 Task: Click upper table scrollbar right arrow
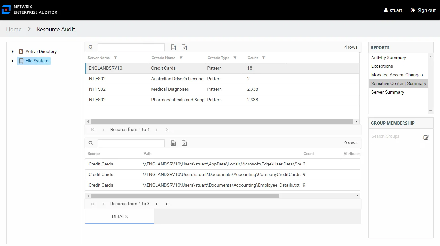pos(357,122)
